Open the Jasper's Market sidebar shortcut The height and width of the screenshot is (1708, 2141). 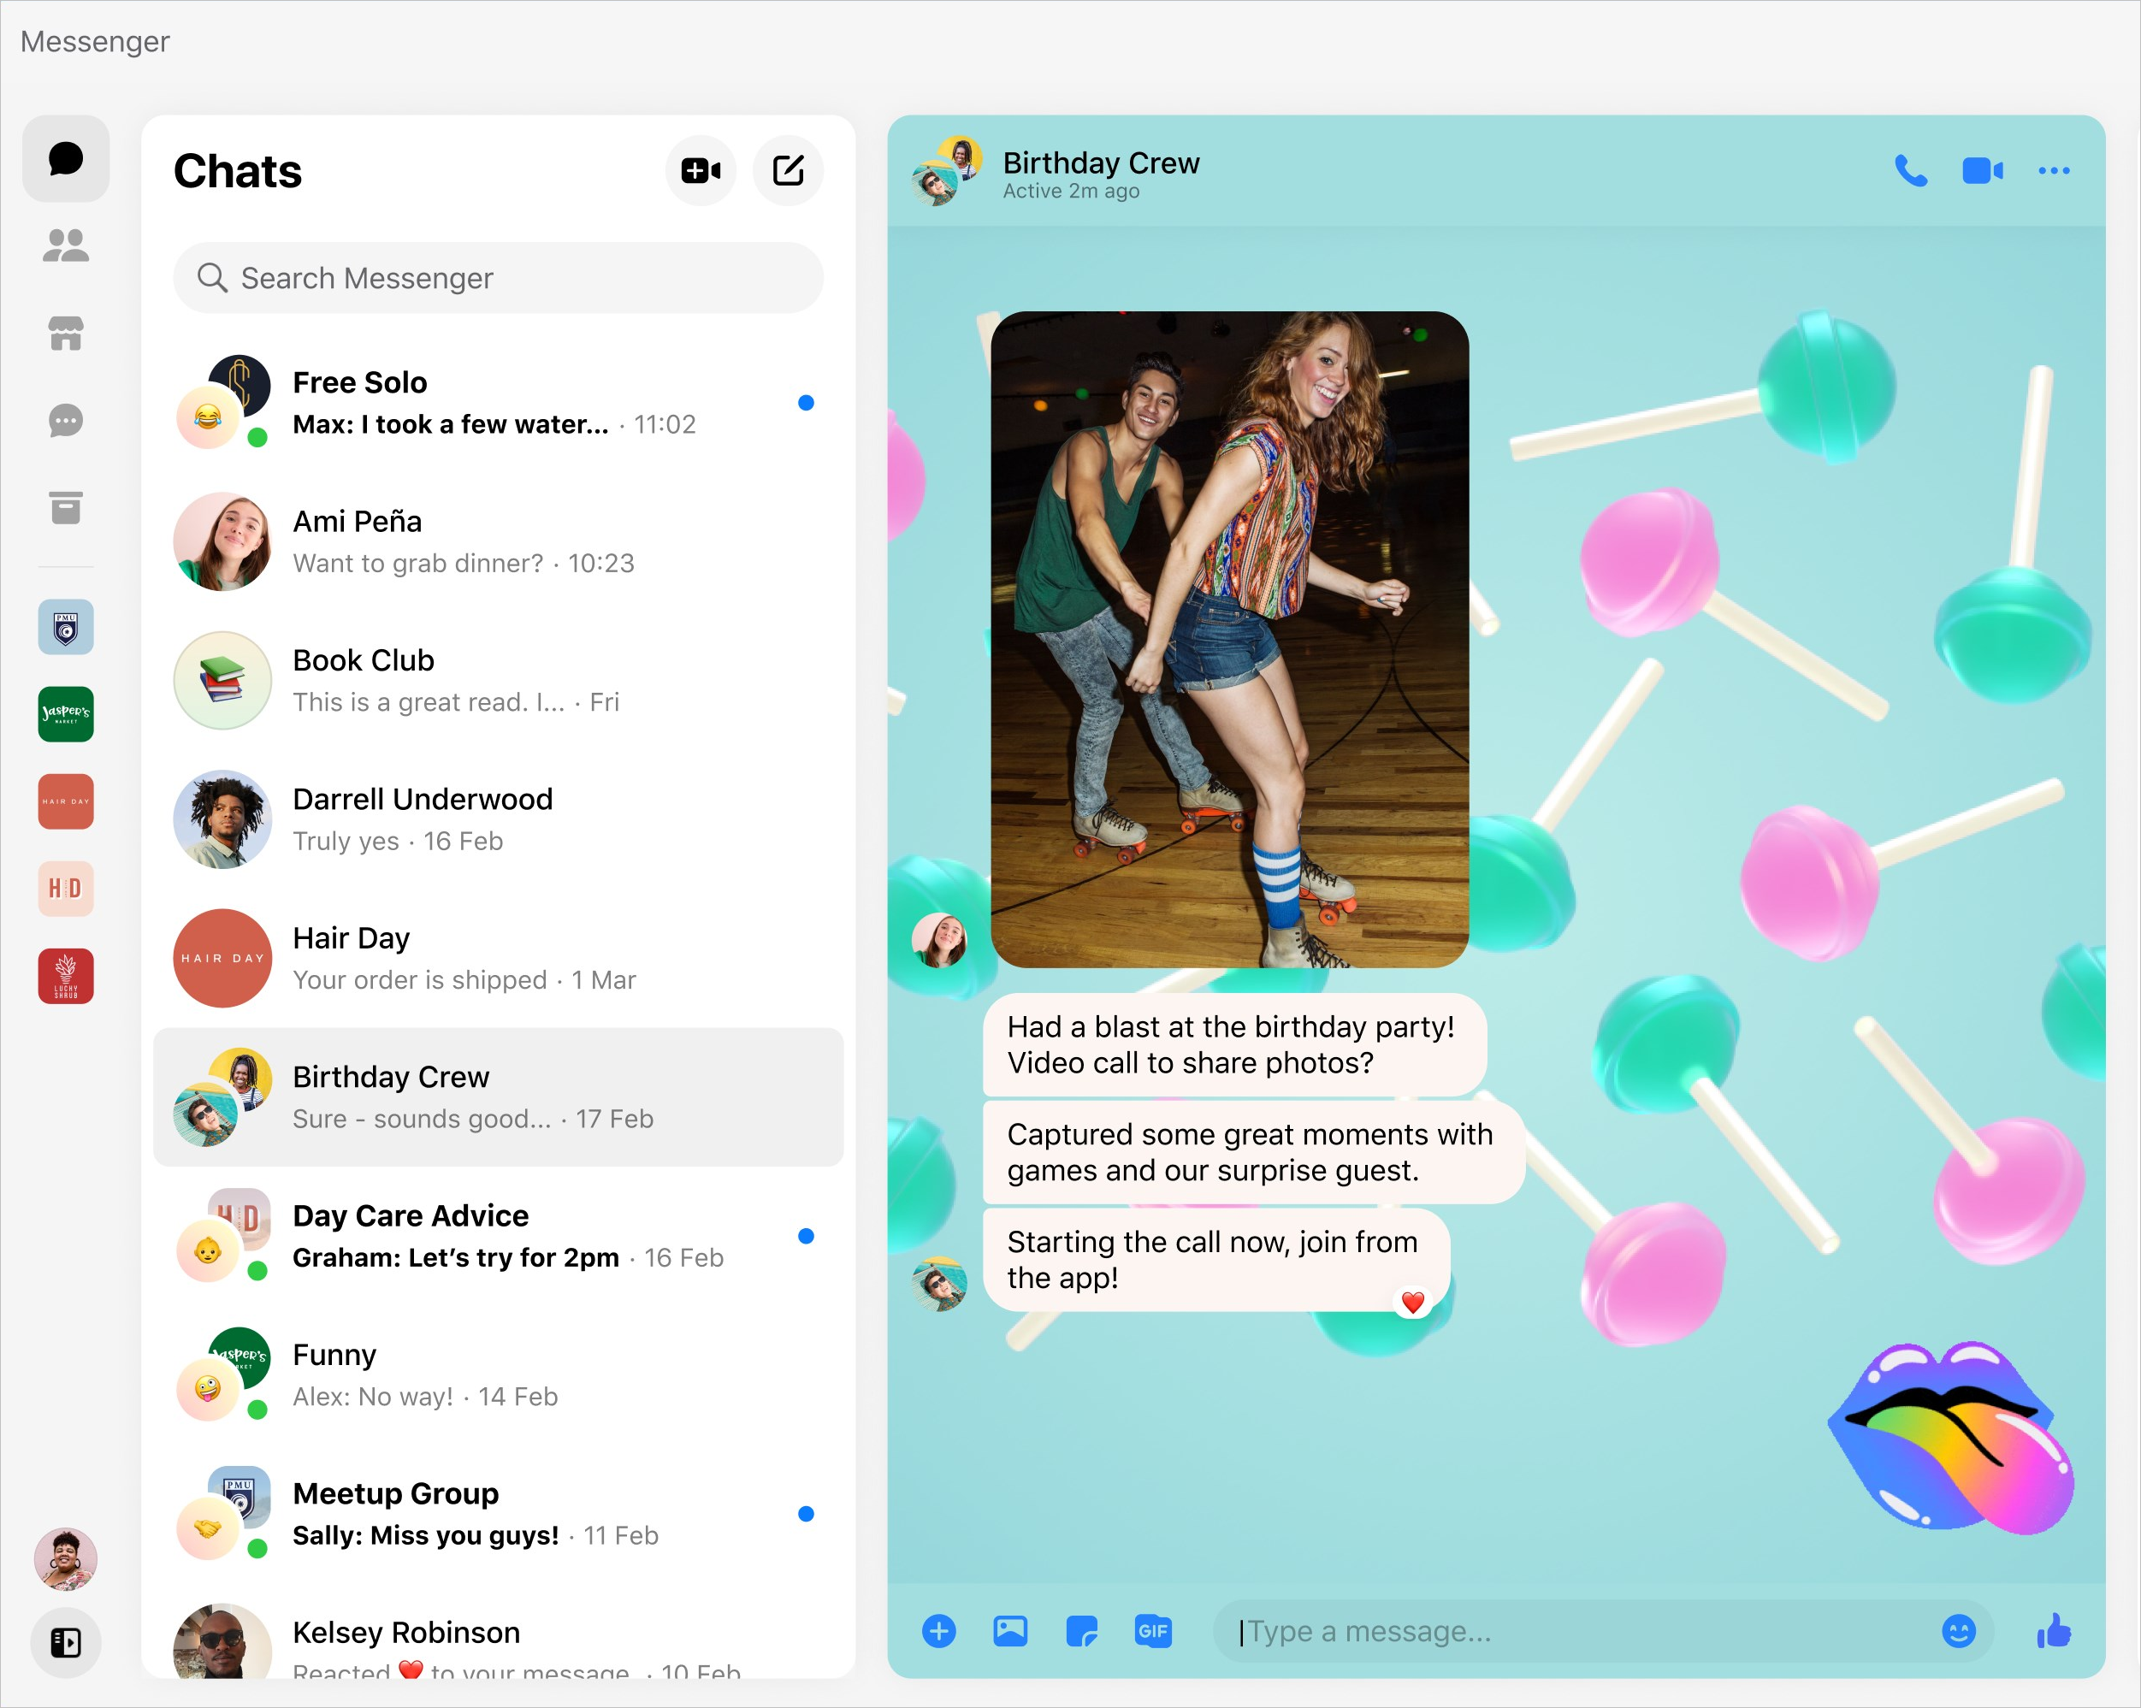(66, 714)
